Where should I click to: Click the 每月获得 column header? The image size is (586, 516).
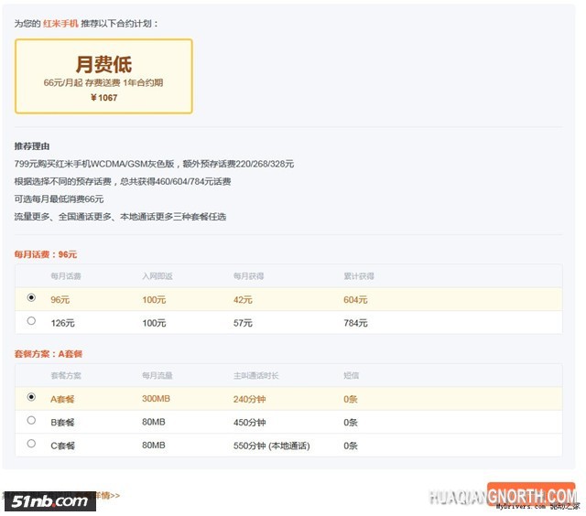248,276
